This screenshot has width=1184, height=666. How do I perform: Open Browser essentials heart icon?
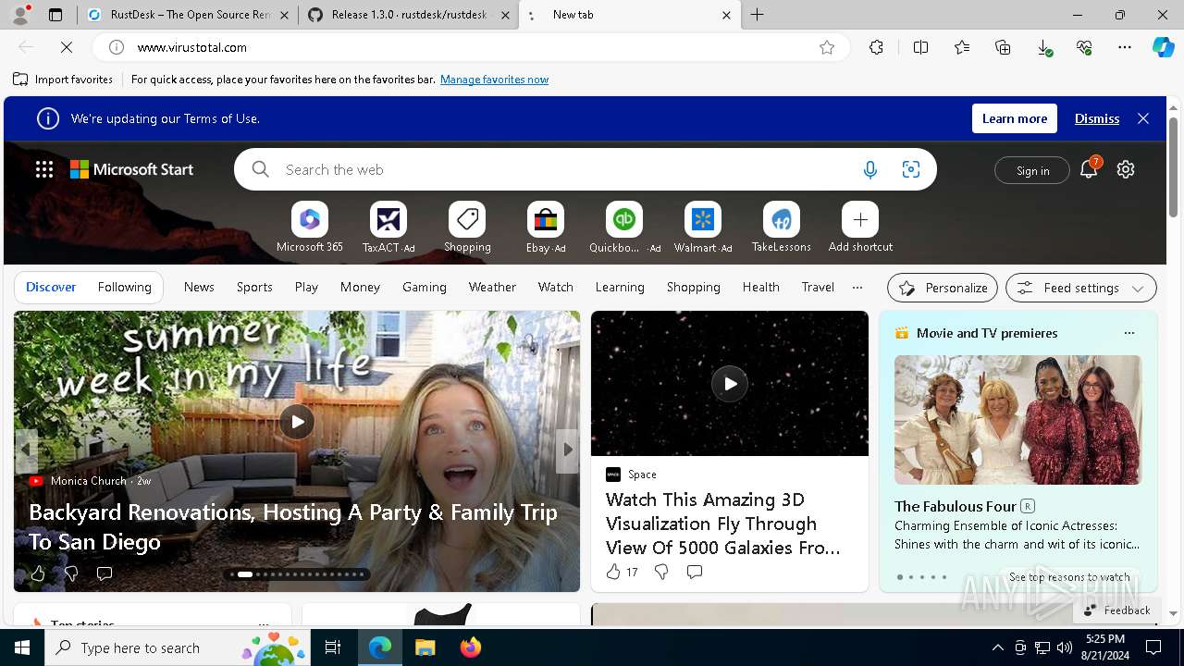click(x=1084, y=47)
